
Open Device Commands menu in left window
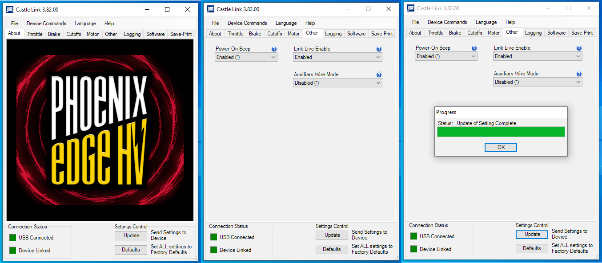(46, 24)
